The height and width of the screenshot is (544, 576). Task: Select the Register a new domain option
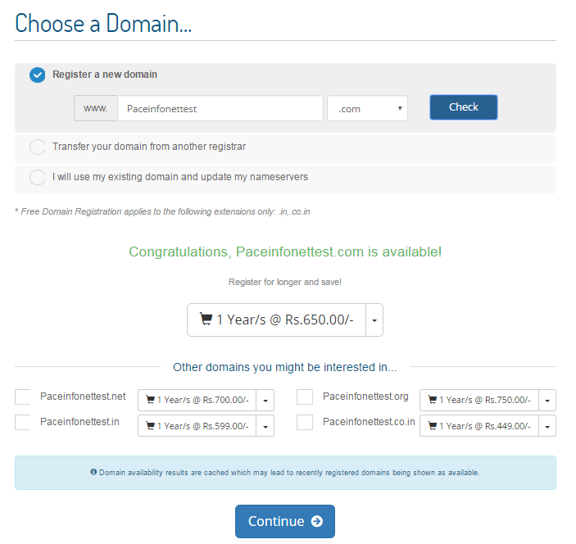38,75
